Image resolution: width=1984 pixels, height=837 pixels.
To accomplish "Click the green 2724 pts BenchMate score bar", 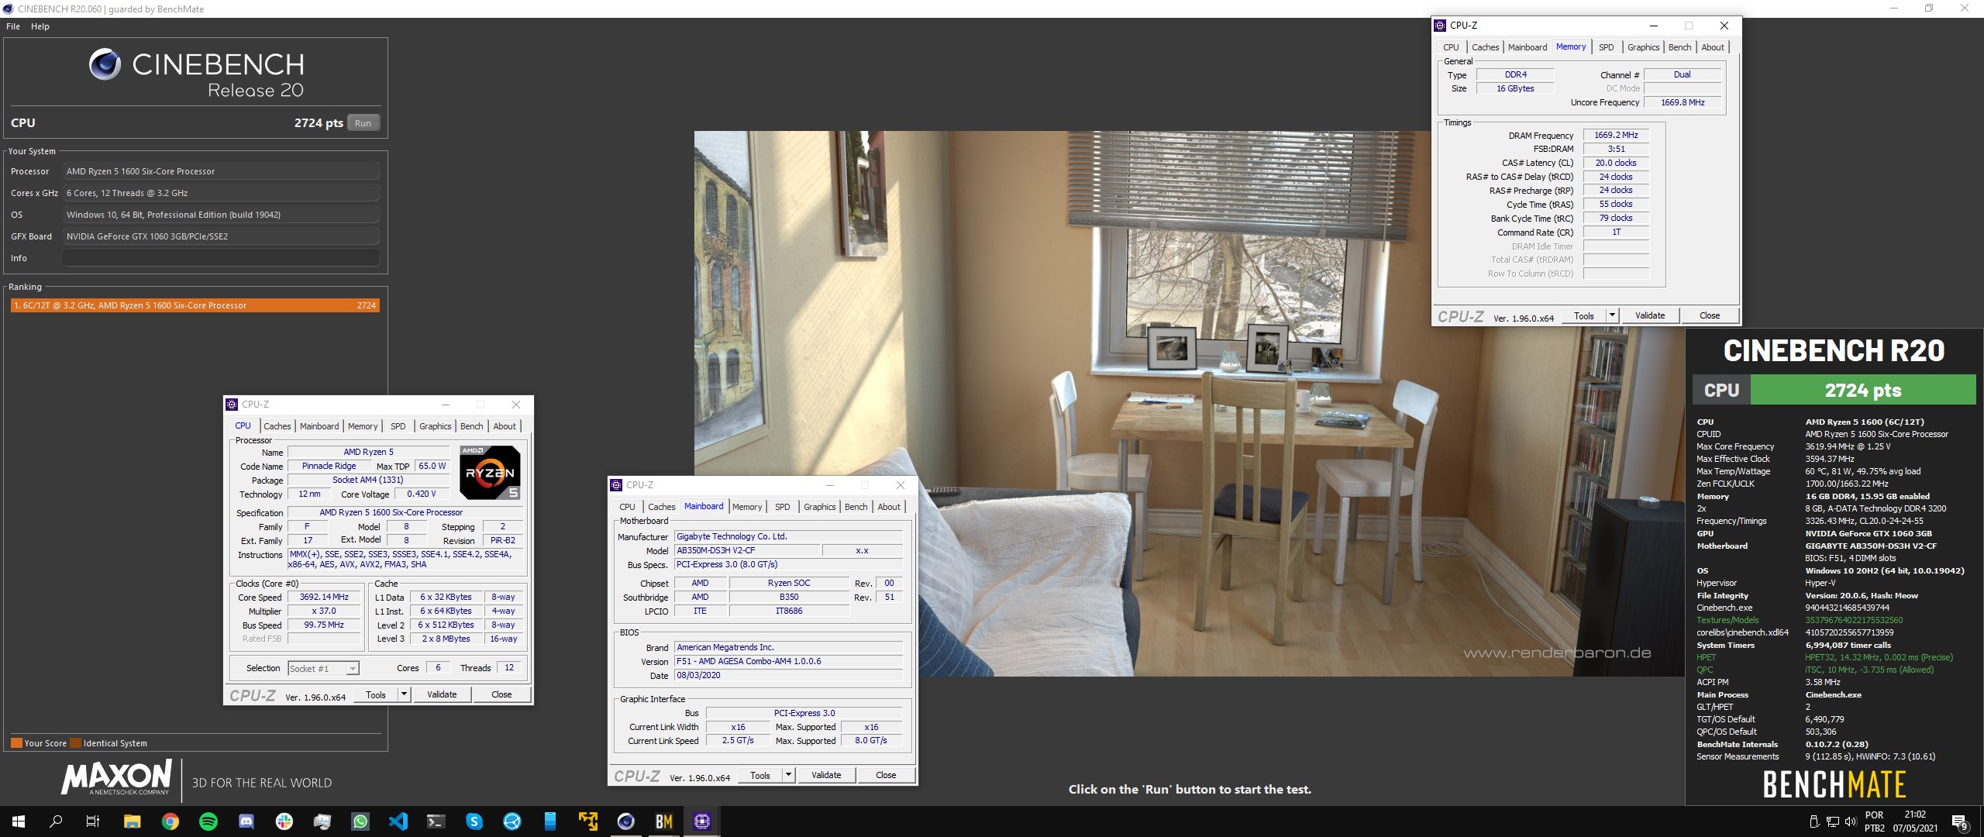I will (x=1863, y=390).
